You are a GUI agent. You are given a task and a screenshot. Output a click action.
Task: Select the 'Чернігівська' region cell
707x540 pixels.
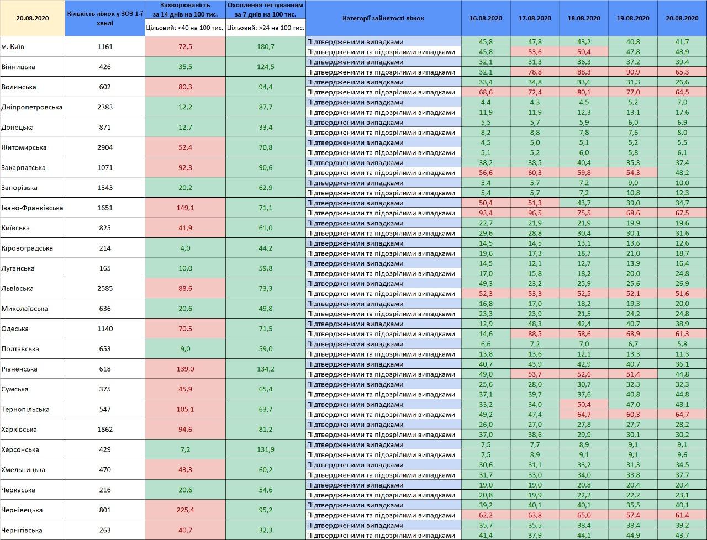point(32,531)
